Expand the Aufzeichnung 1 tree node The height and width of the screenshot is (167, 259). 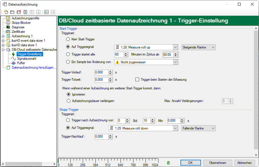coord(3,36)
